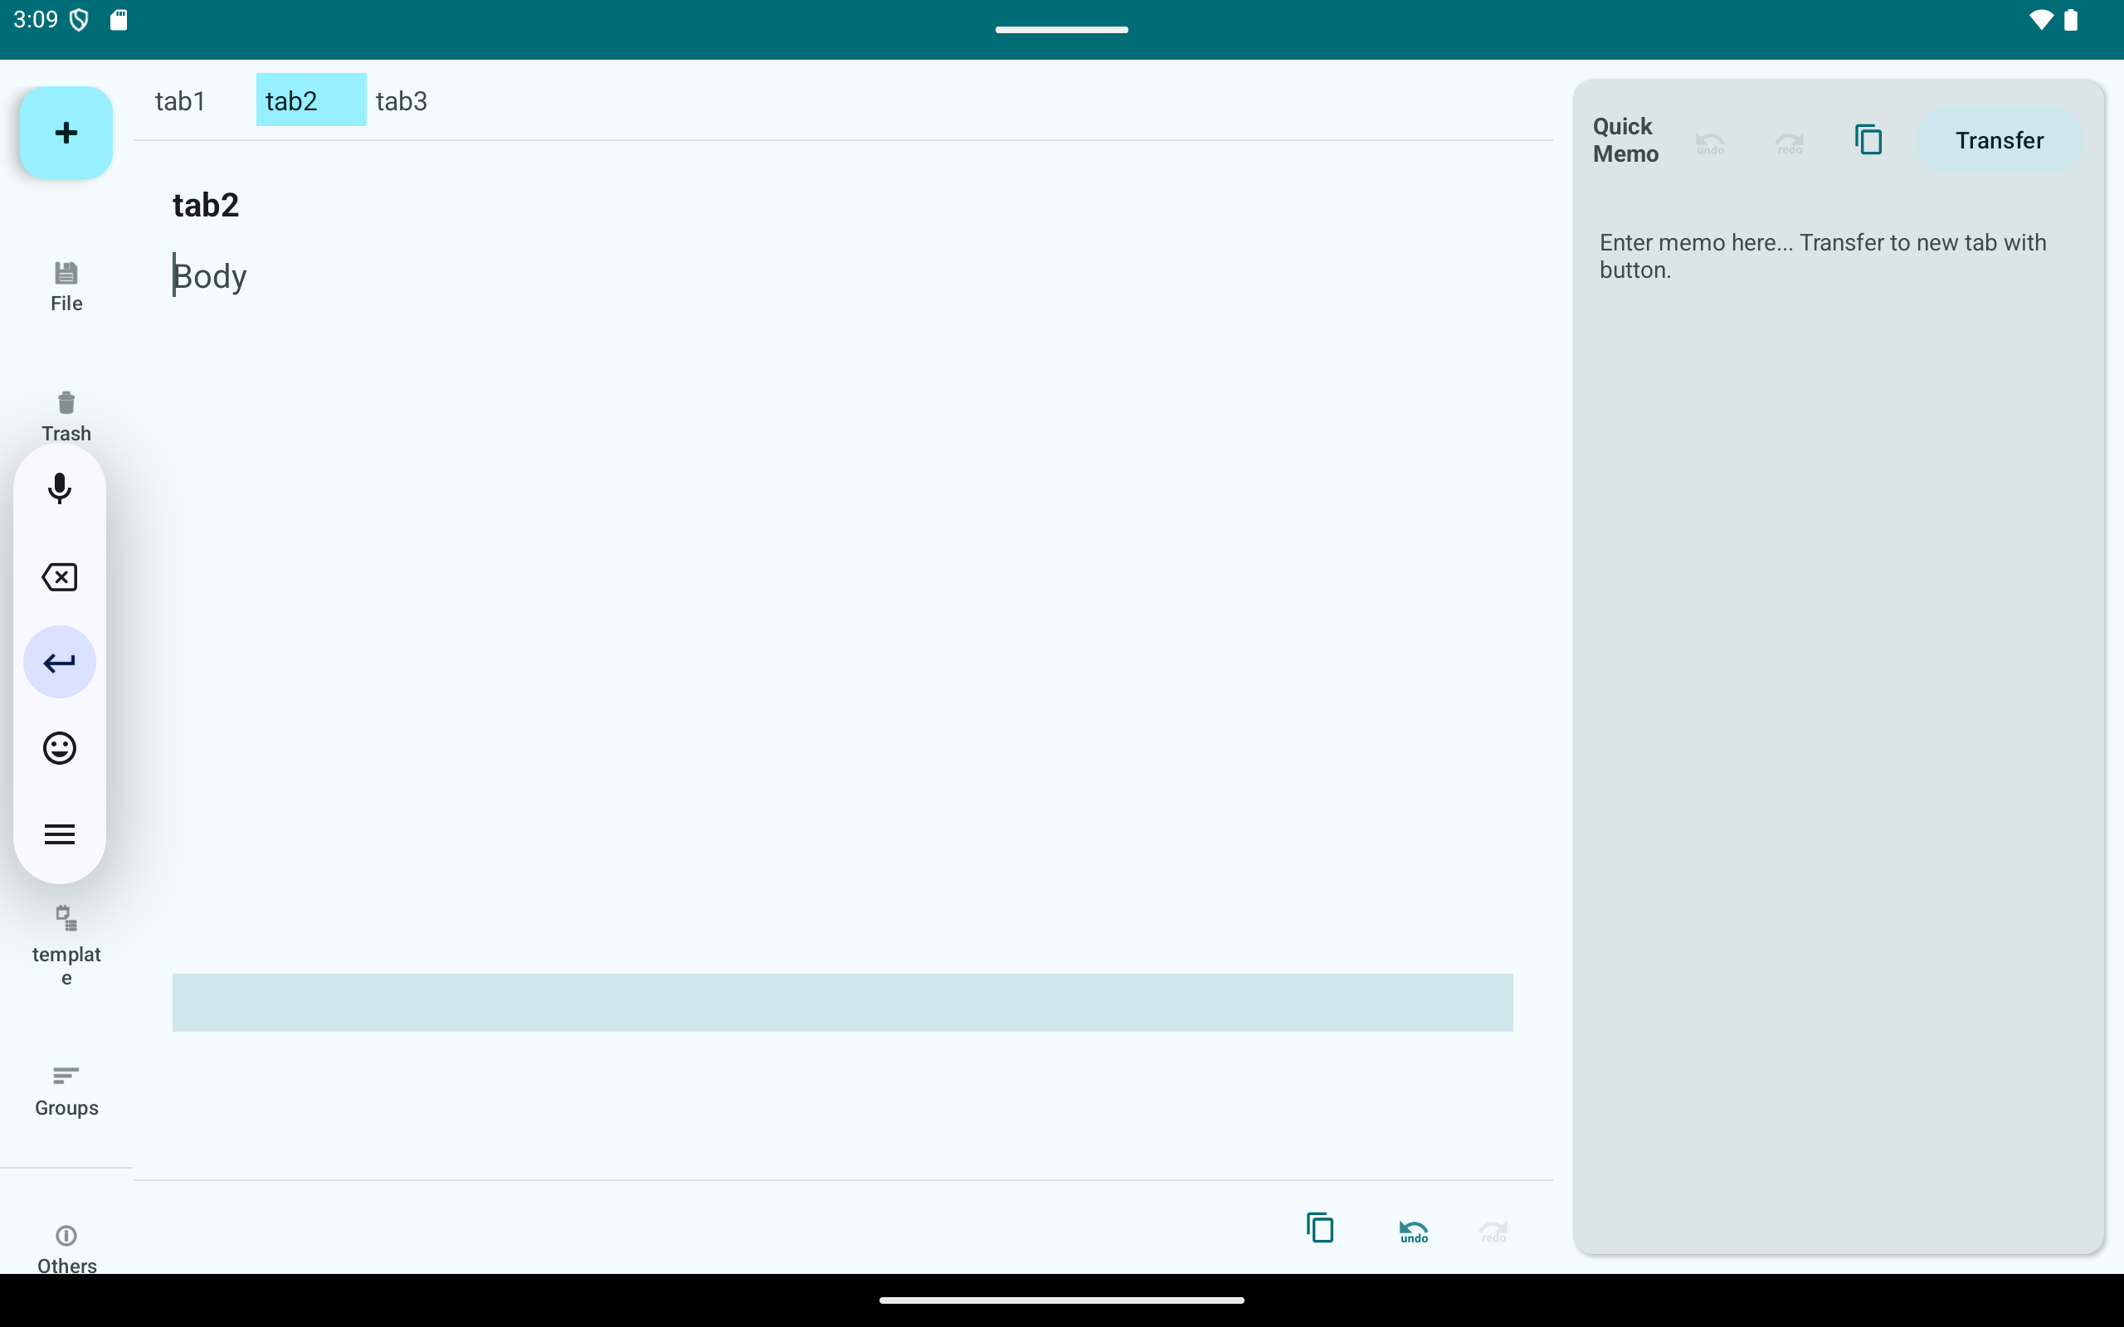The image size is (2124, 1327).
Task: Tap the Quick Memo heading
Action: pyautogui.click(x=1625, y=139)
